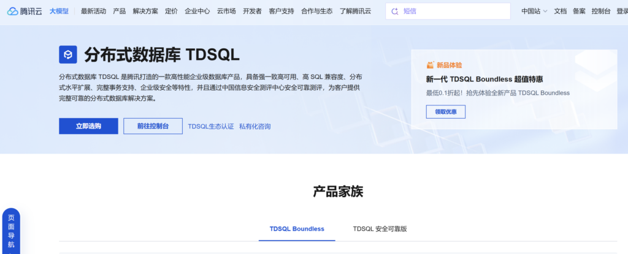Open the 云市场 menu

pos(226,11)
